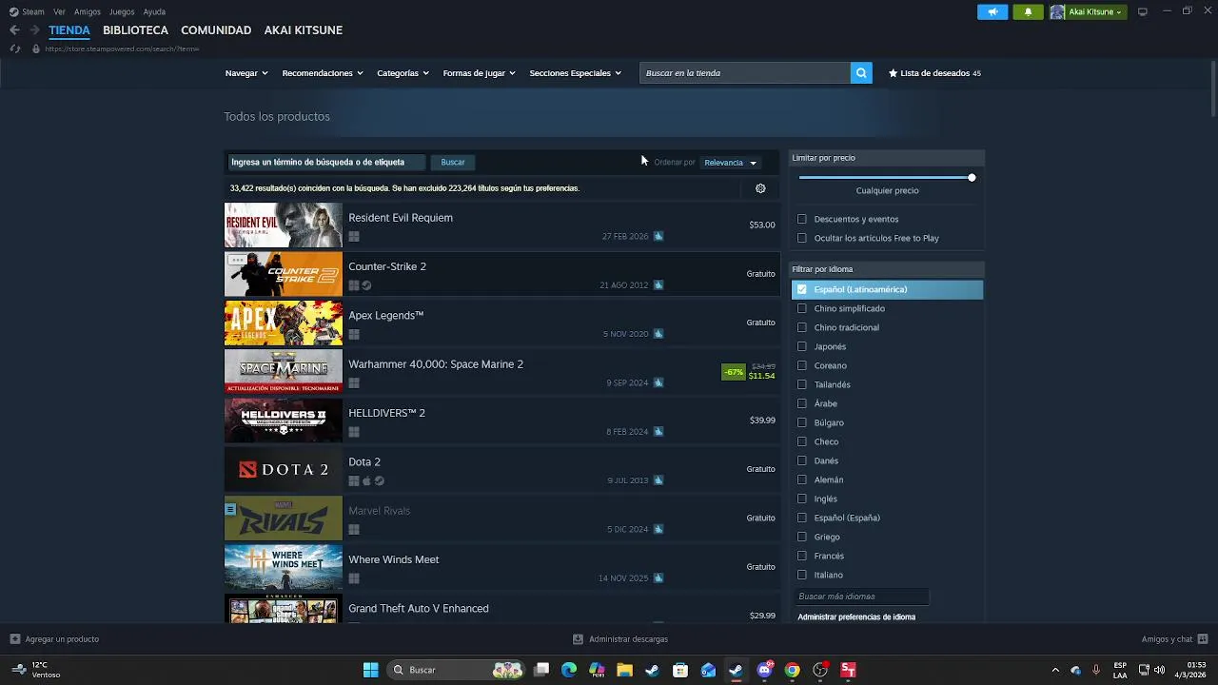1218x685 pixels.
Task: Click Counter-Strike 2 SteamOS platform icon
Action: [x=366, y=285]
